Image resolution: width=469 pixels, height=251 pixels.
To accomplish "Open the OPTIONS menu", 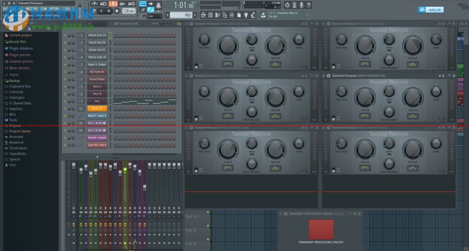I will tap(54, 9).
